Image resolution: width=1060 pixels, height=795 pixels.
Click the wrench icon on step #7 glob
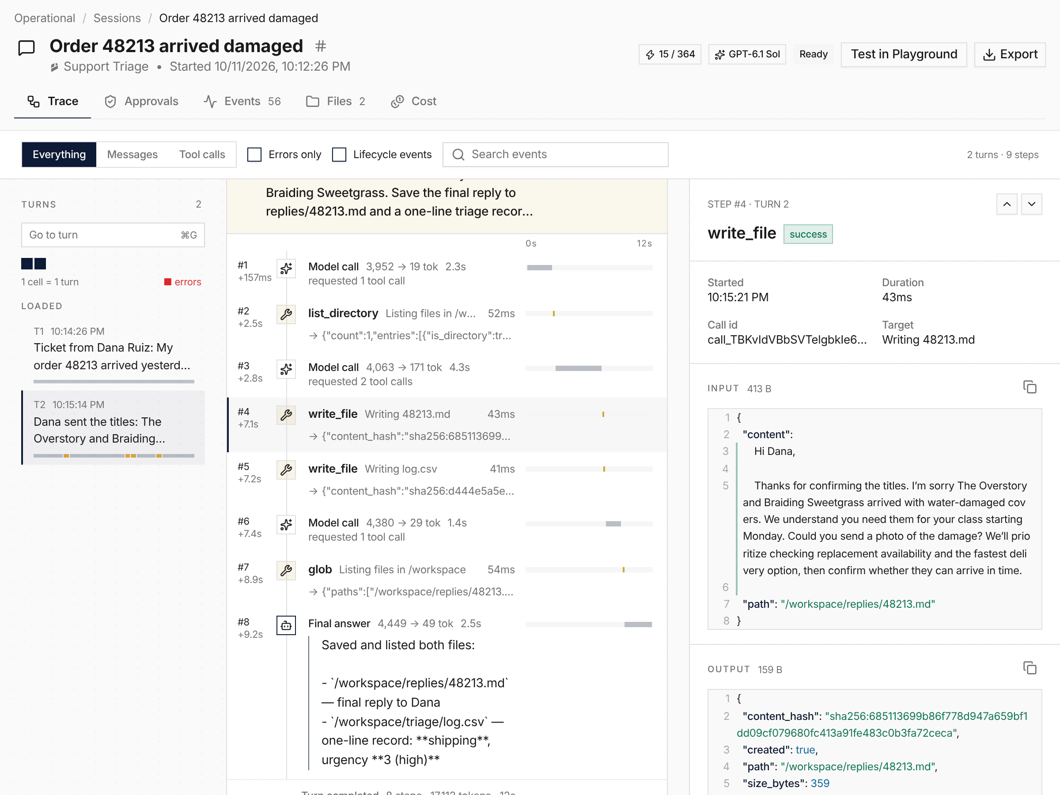pos(286,571)
